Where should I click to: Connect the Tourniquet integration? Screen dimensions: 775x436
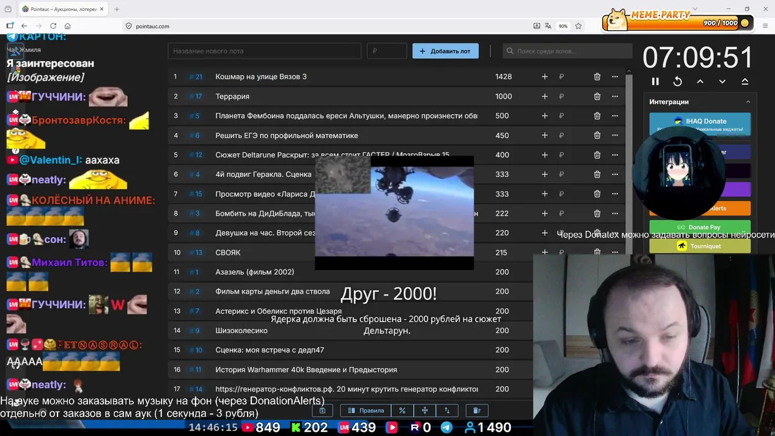(700, 246)
